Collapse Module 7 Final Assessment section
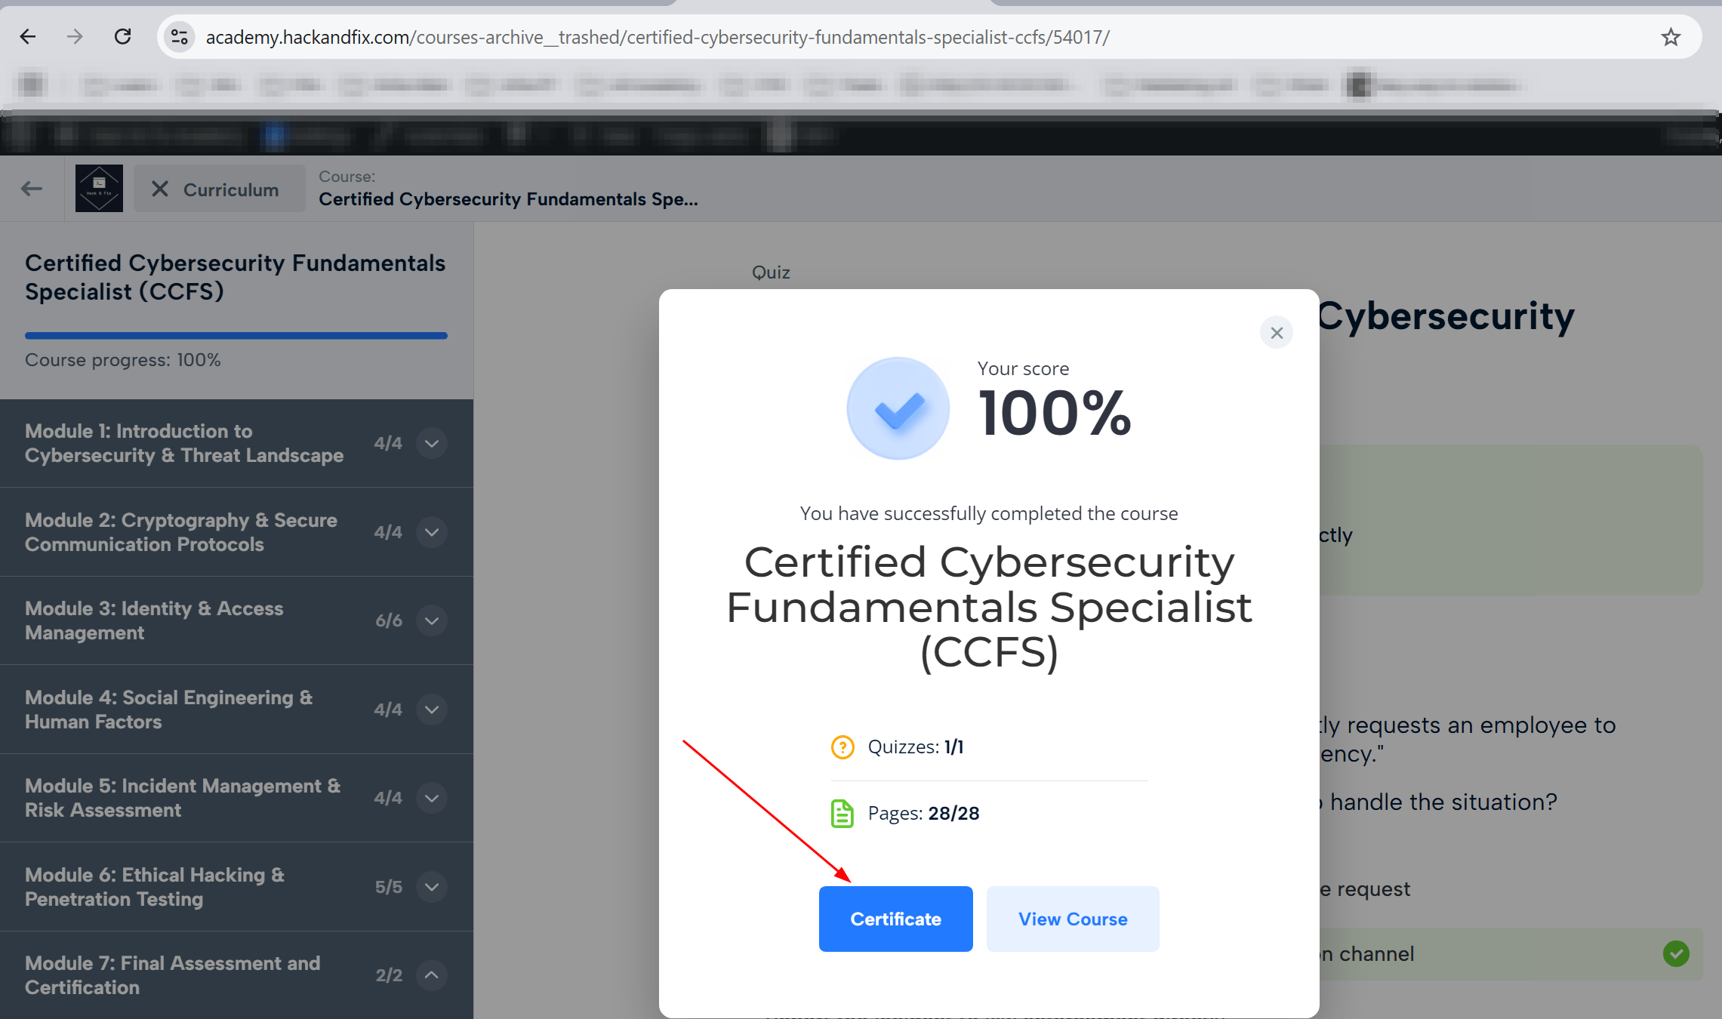The width and height of the screenshot is (1722, 1019). click(x=432, y=975)
